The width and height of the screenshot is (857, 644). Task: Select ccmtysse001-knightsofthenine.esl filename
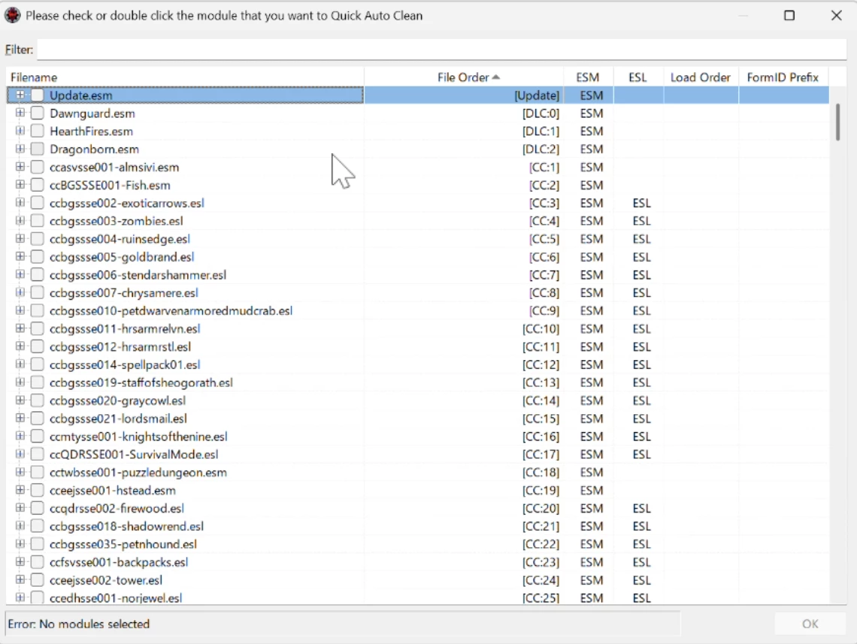point(138,437)
